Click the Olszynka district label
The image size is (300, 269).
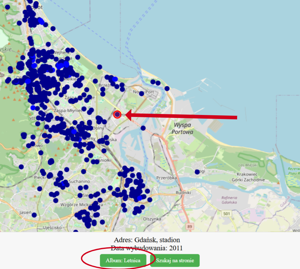pyautogui.click(x=152, y=219)
